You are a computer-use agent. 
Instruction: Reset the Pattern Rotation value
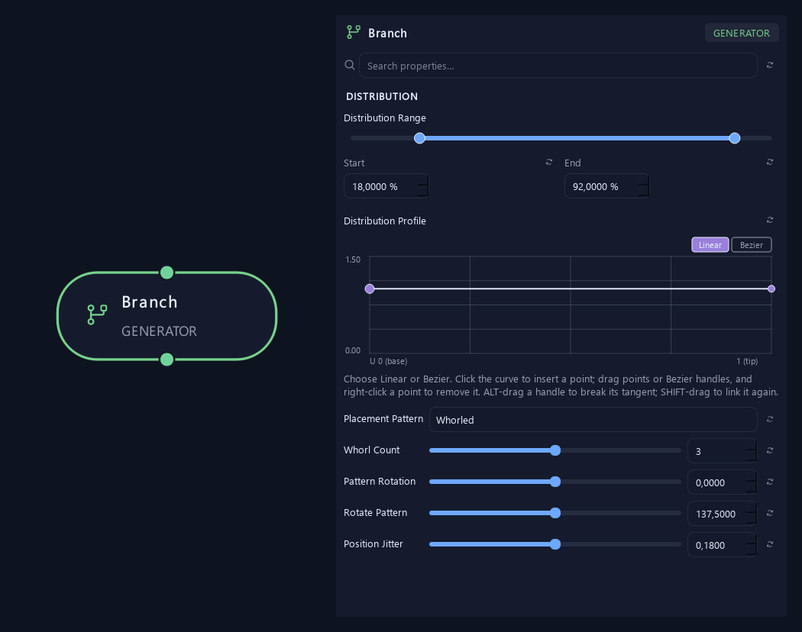(x=770, y=482)
